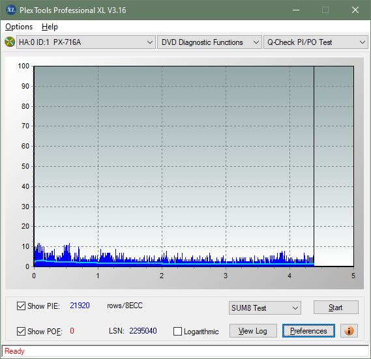Click the Ready status bar text
Viewport: 371px width, 359px height.
14,351
